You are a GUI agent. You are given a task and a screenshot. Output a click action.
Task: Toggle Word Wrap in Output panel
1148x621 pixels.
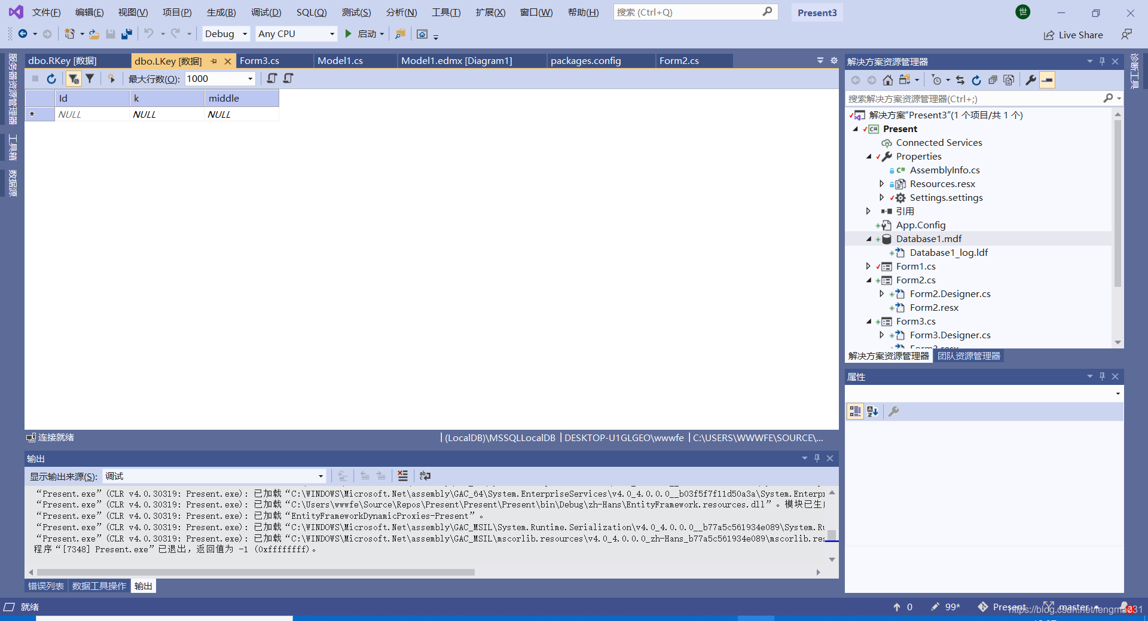[425, 476]
